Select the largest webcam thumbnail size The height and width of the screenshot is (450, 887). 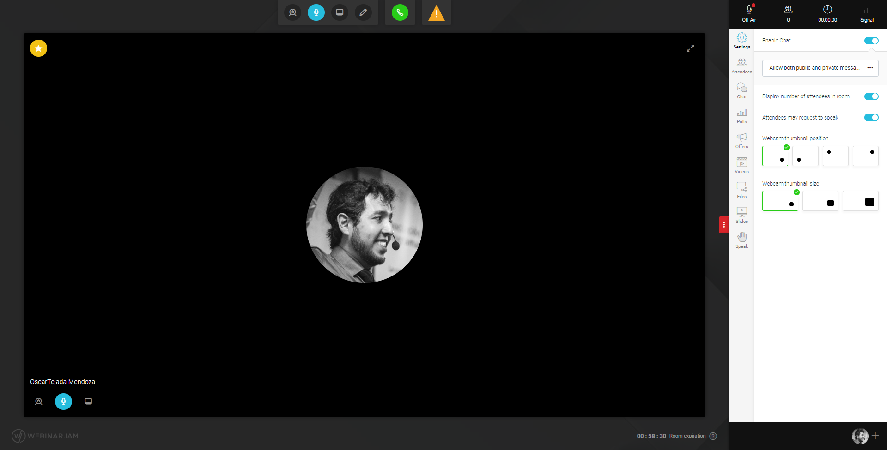tap(860, 201)
